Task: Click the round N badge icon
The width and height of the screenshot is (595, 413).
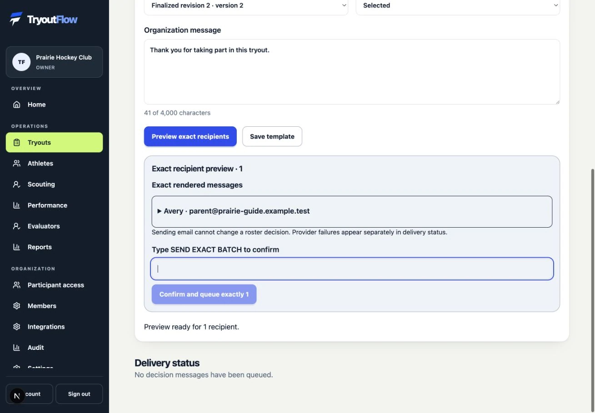Action: [x=17, y=396]
